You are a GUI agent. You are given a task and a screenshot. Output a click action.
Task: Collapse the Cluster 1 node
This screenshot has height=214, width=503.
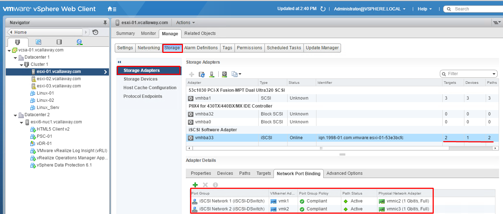pyautogui.click(x=21, y=65)
